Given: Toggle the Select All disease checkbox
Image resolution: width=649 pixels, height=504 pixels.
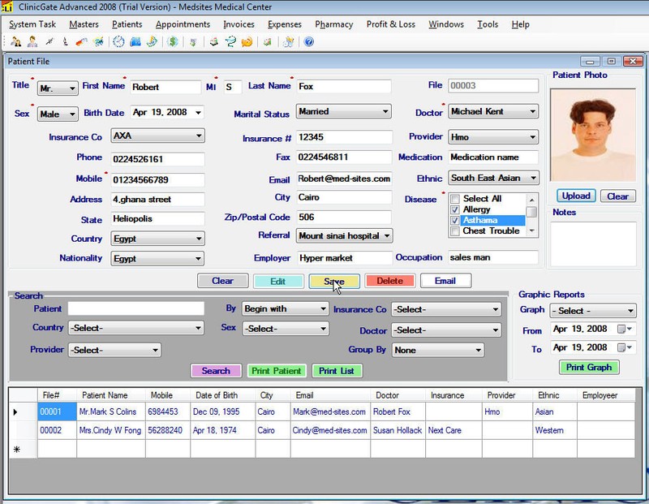Looking at the screenshot, I should click(x=455, y=199).
